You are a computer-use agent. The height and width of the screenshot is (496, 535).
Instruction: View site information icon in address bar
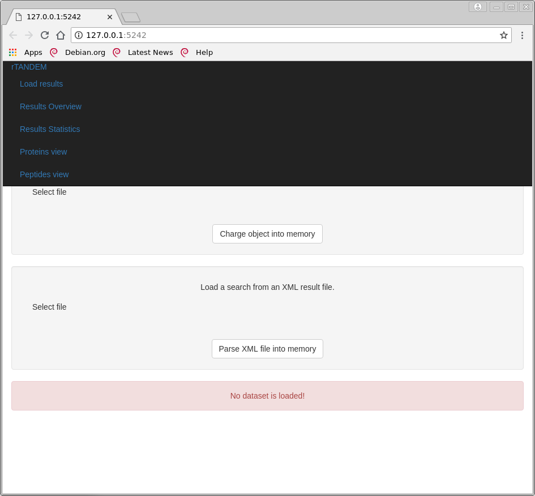(79, 35)
